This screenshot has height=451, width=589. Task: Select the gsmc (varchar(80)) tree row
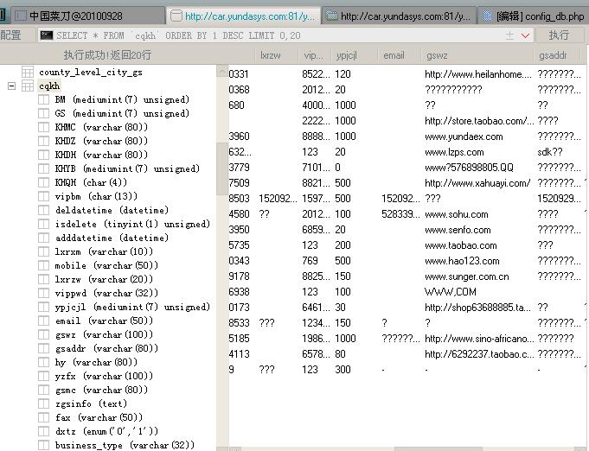101,390
